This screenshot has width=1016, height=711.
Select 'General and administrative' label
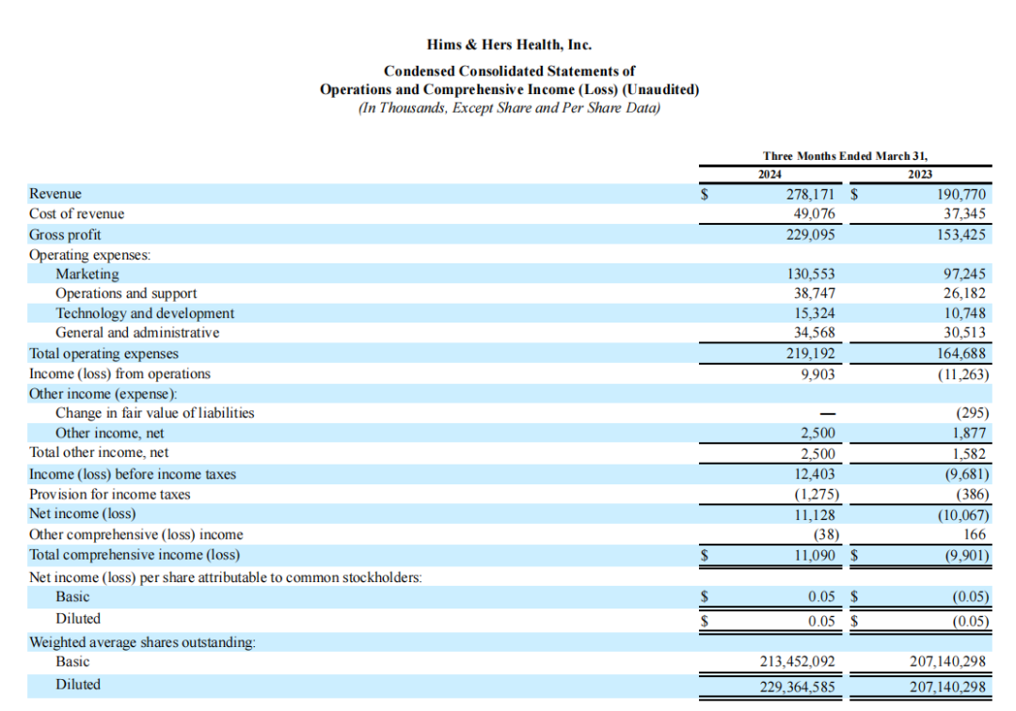click(137, 333)
